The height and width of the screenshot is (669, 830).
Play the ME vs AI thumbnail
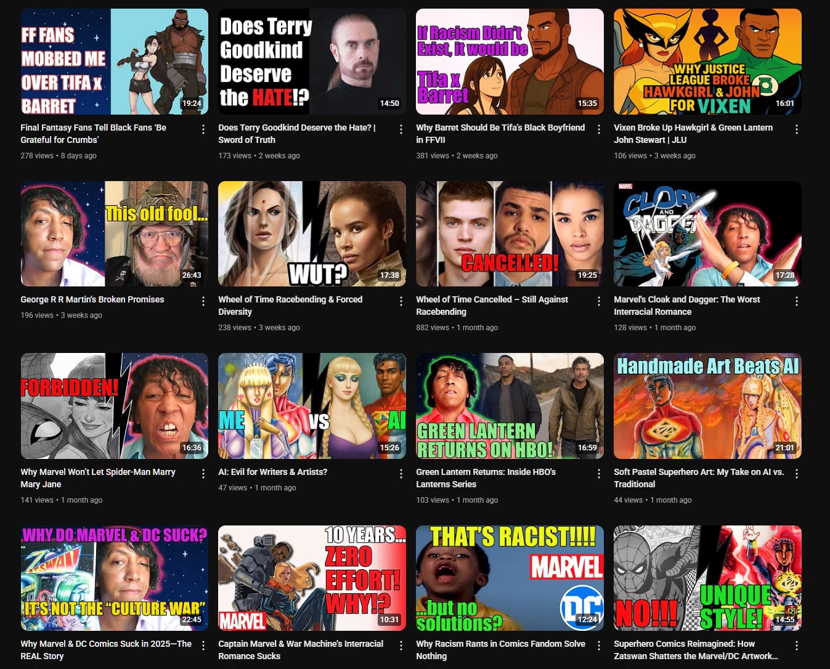pyautogui.click(x=312, y=406)
